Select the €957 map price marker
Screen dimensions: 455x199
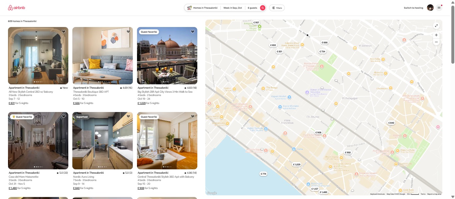click(256, 23)
